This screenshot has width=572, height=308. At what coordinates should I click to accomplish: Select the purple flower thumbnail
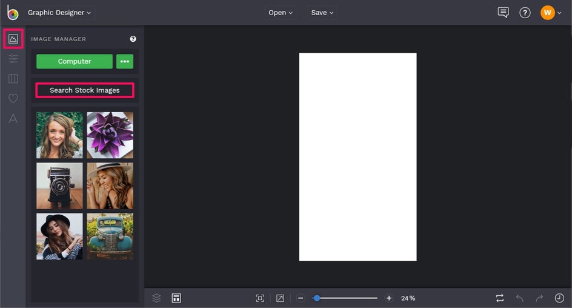110,135
